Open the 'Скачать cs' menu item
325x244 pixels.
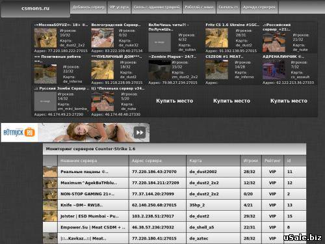(228, 7)
